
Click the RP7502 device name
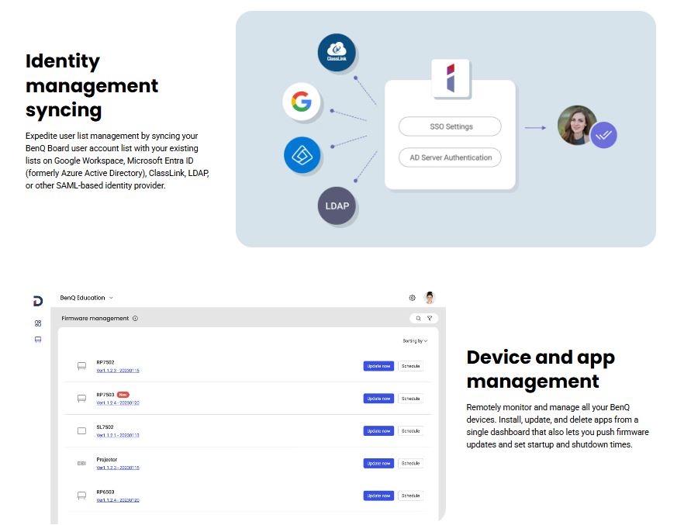point(105,362)
